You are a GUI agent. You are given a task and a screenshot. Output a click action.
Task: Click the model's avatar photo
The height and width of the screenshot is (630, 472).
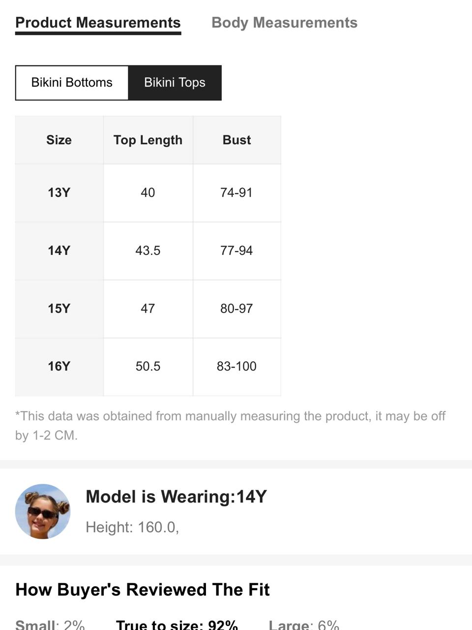(x=43, y=511)
